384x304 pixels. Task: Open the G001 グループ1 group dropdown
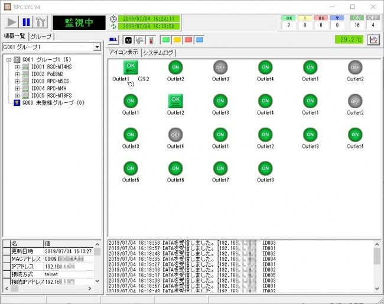97,47
